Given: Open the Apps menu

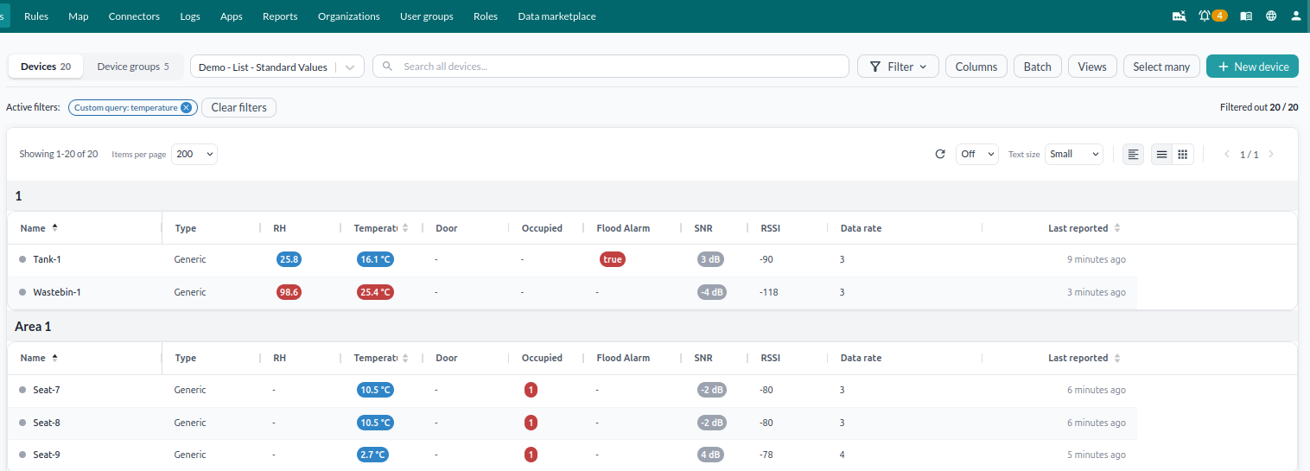Looking at the screenshot, I should click(x=232, y=16).
